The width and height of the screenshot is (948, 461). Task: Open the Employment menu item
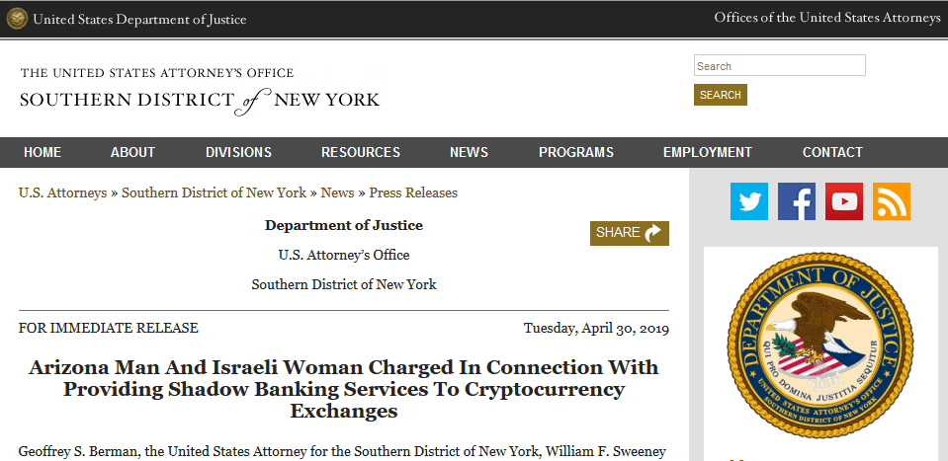[708, 152]
